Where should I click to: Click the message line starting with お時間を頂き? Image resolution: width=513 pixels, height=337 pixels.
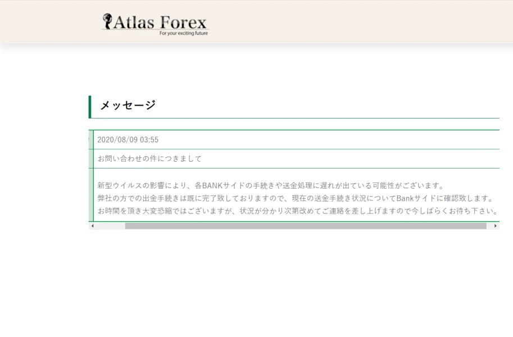298,211
